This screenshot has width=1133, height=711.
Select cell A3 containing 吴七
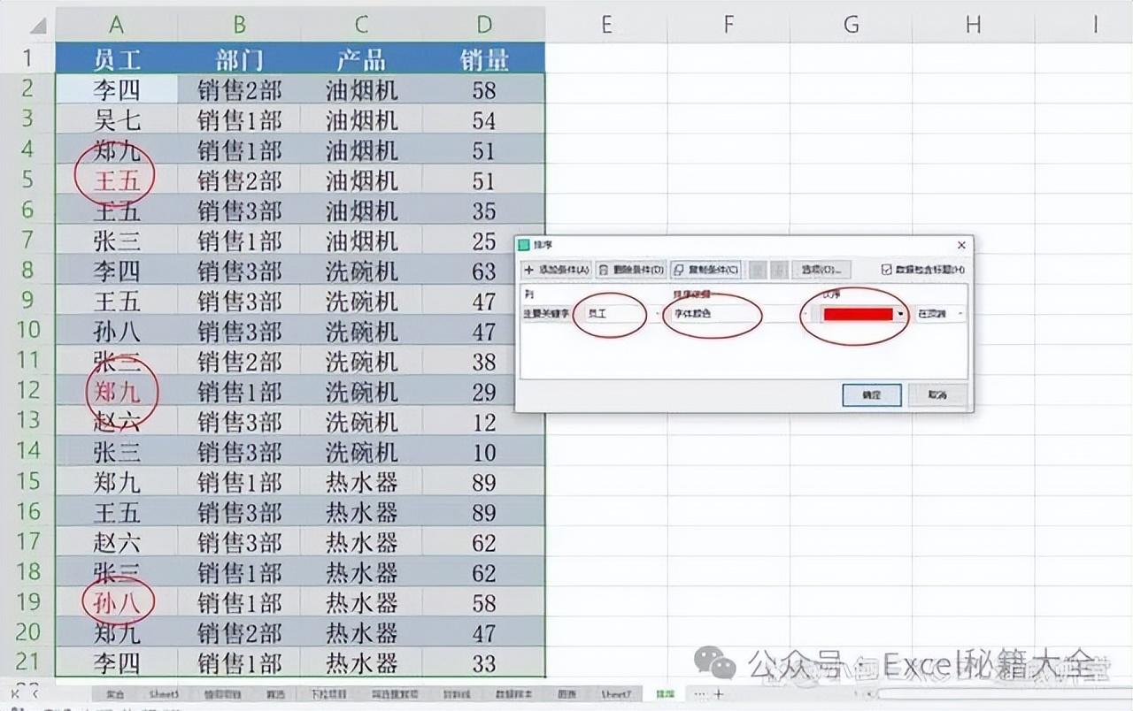pos(116,119)
